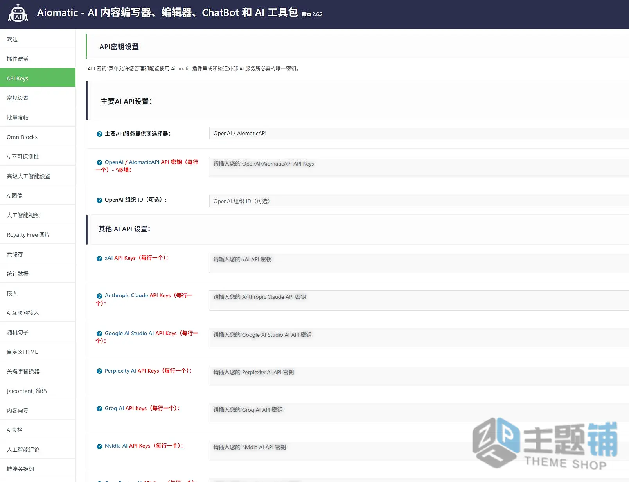The image size is (629, 482).
Task: Open 嵌入 sidebar item
Action: (38, 293)
